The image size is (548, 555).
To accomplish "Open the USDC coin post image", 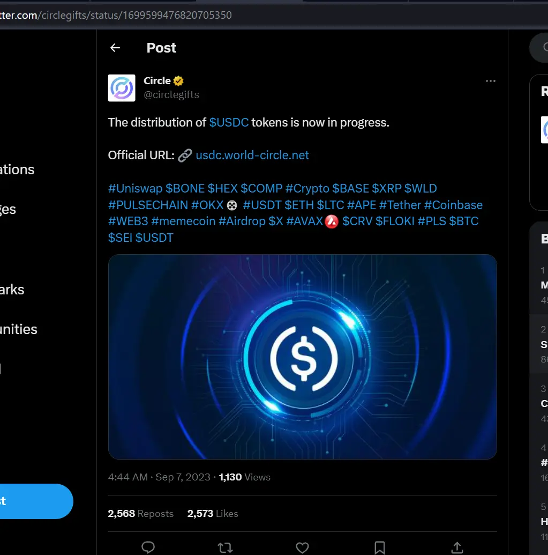I will pyautogui.click(x=302, y=357).
